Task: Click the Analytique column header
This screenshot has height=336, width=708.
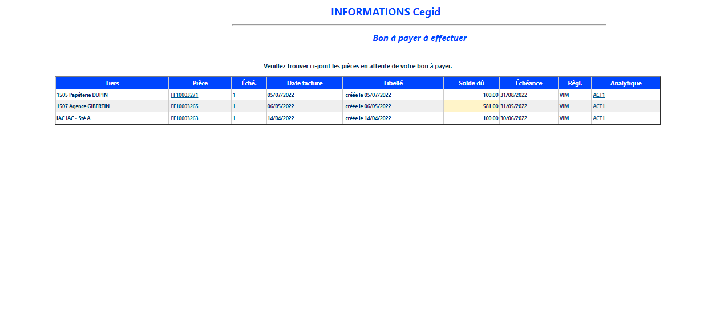Action: (626, 83)
